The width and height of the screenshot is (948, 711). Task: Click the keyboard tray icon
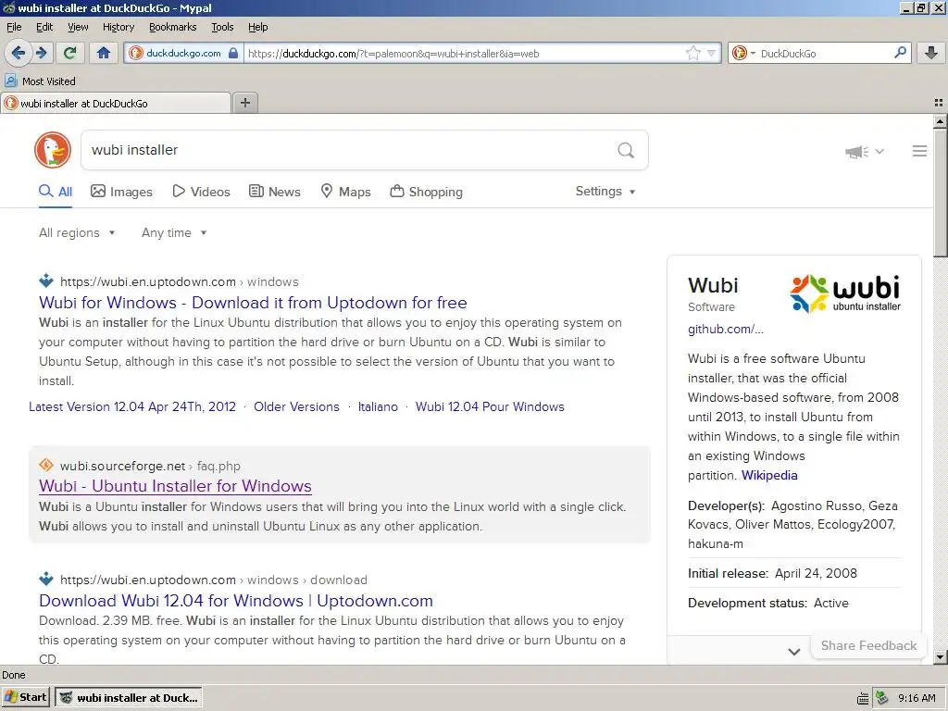point(863,698)
